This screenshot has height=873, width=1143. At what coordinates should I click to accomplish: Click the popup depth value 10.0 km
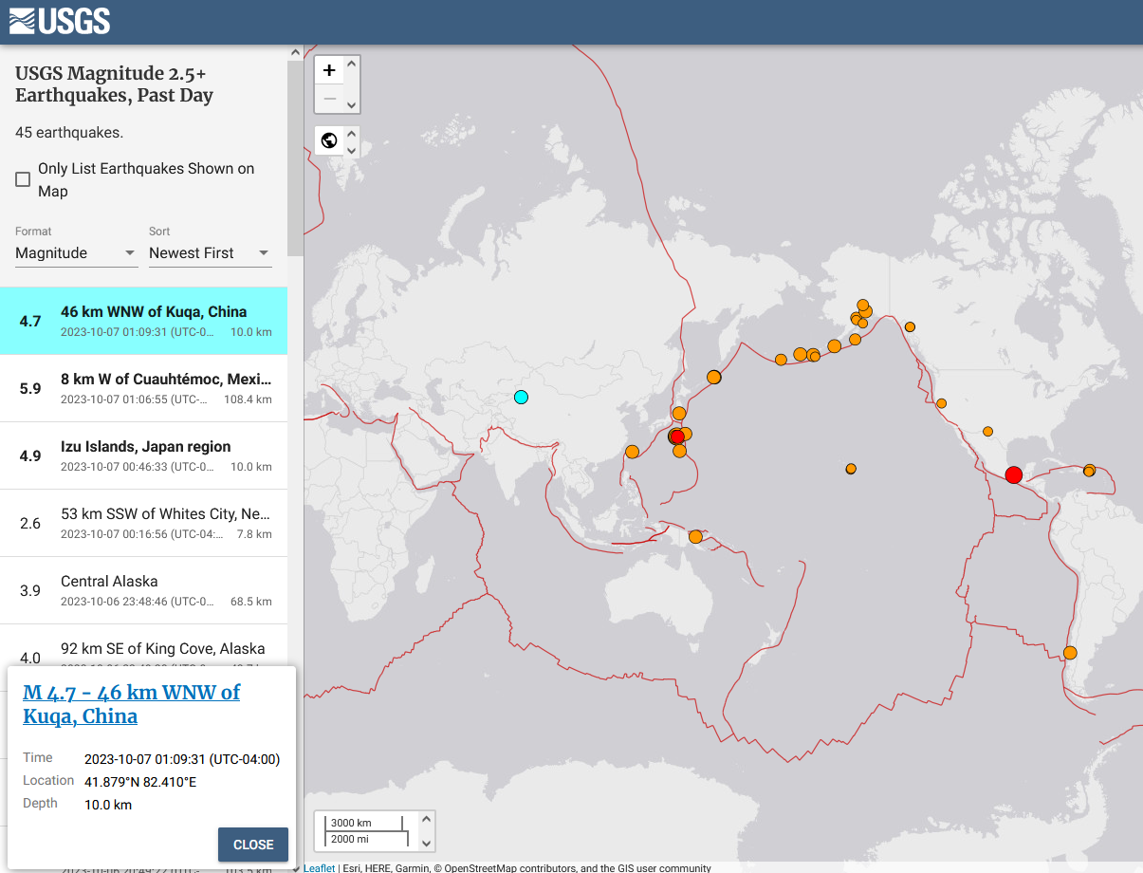pyautogui.click(x=108, y=805)
